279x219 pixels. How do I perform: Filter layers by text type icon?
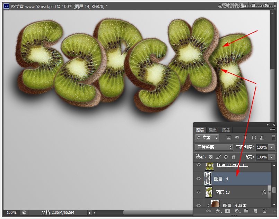point(245,137)
